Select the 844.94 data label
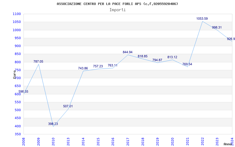 pyautogui.click(x=127, y=52)
